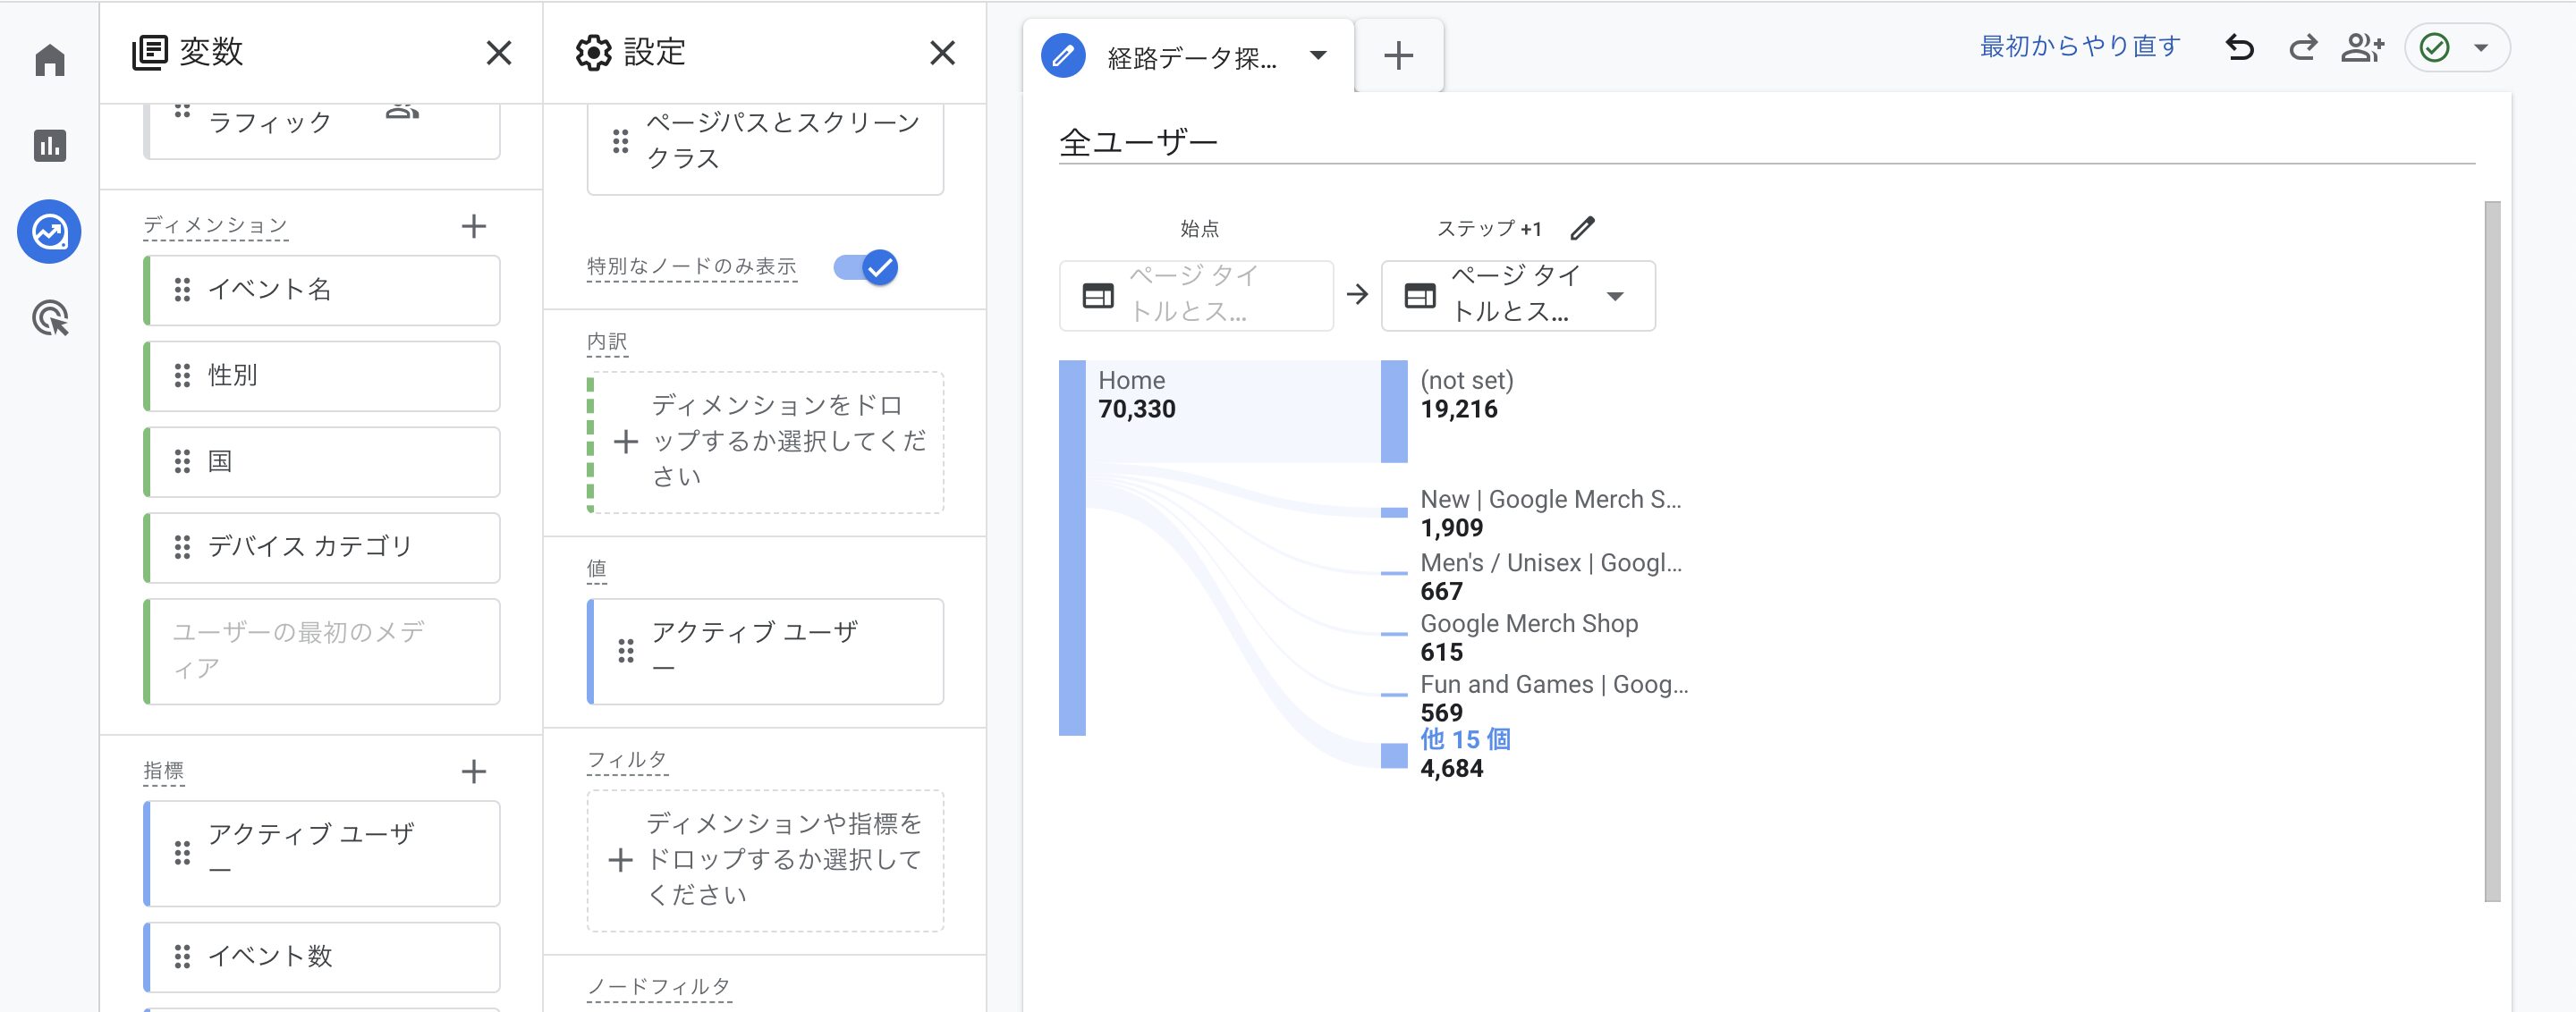Edit ステップ +1 with pencil icon
Viewport: 2576px width, 1012px height.
pos(1582,228)
